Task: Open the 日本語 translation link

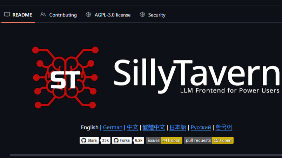Action: [x=178, y=127]
